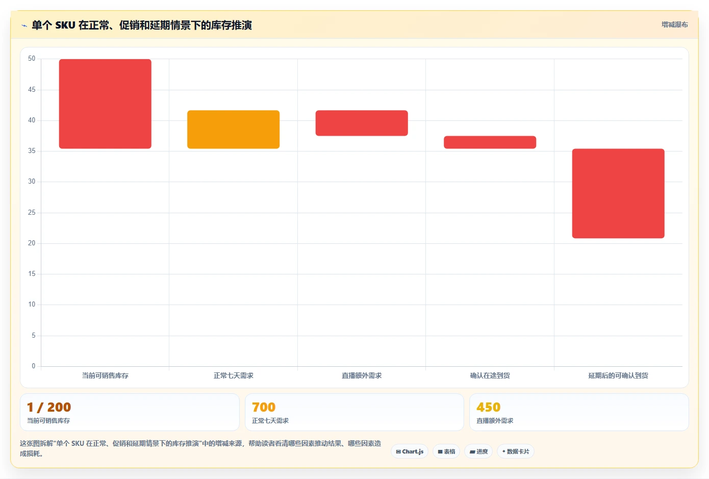Viewport: 709px width, 479px height.
Task: Click the x-axis label 直播额外需求
Action: (x=362, y=375)
